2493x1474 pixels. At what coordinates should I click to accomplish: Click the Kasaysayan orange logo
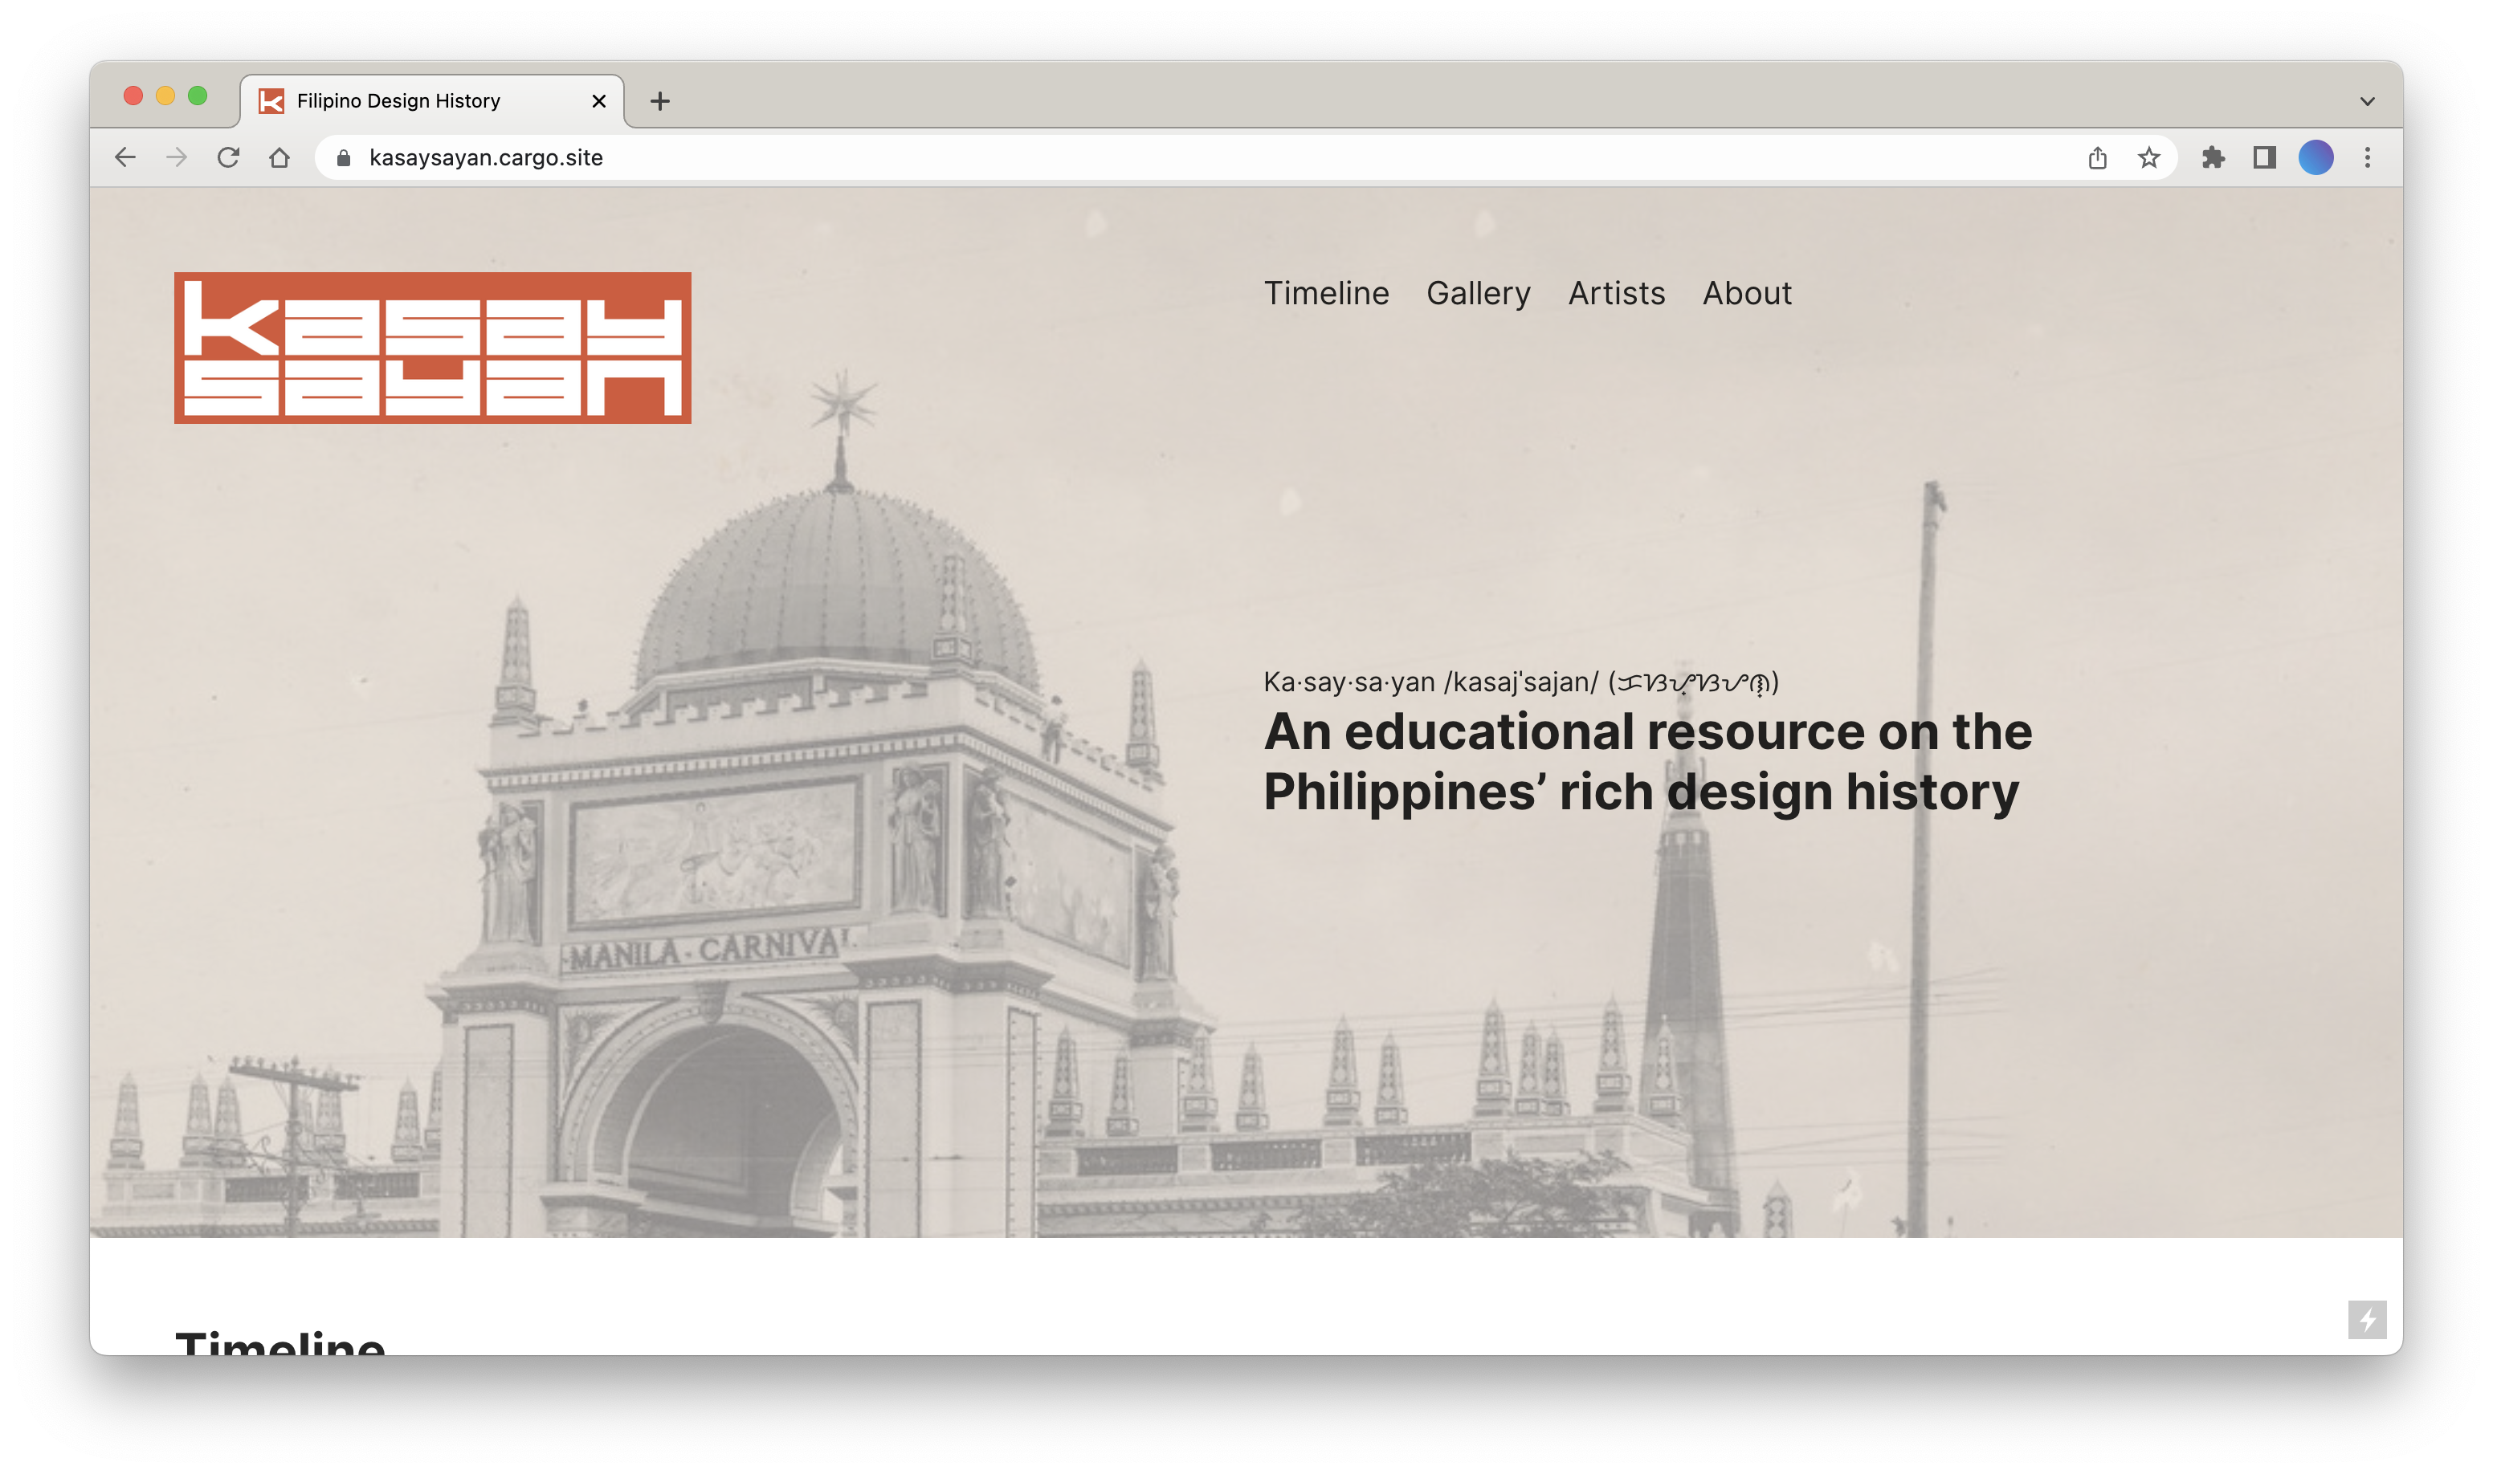(432, 348)
